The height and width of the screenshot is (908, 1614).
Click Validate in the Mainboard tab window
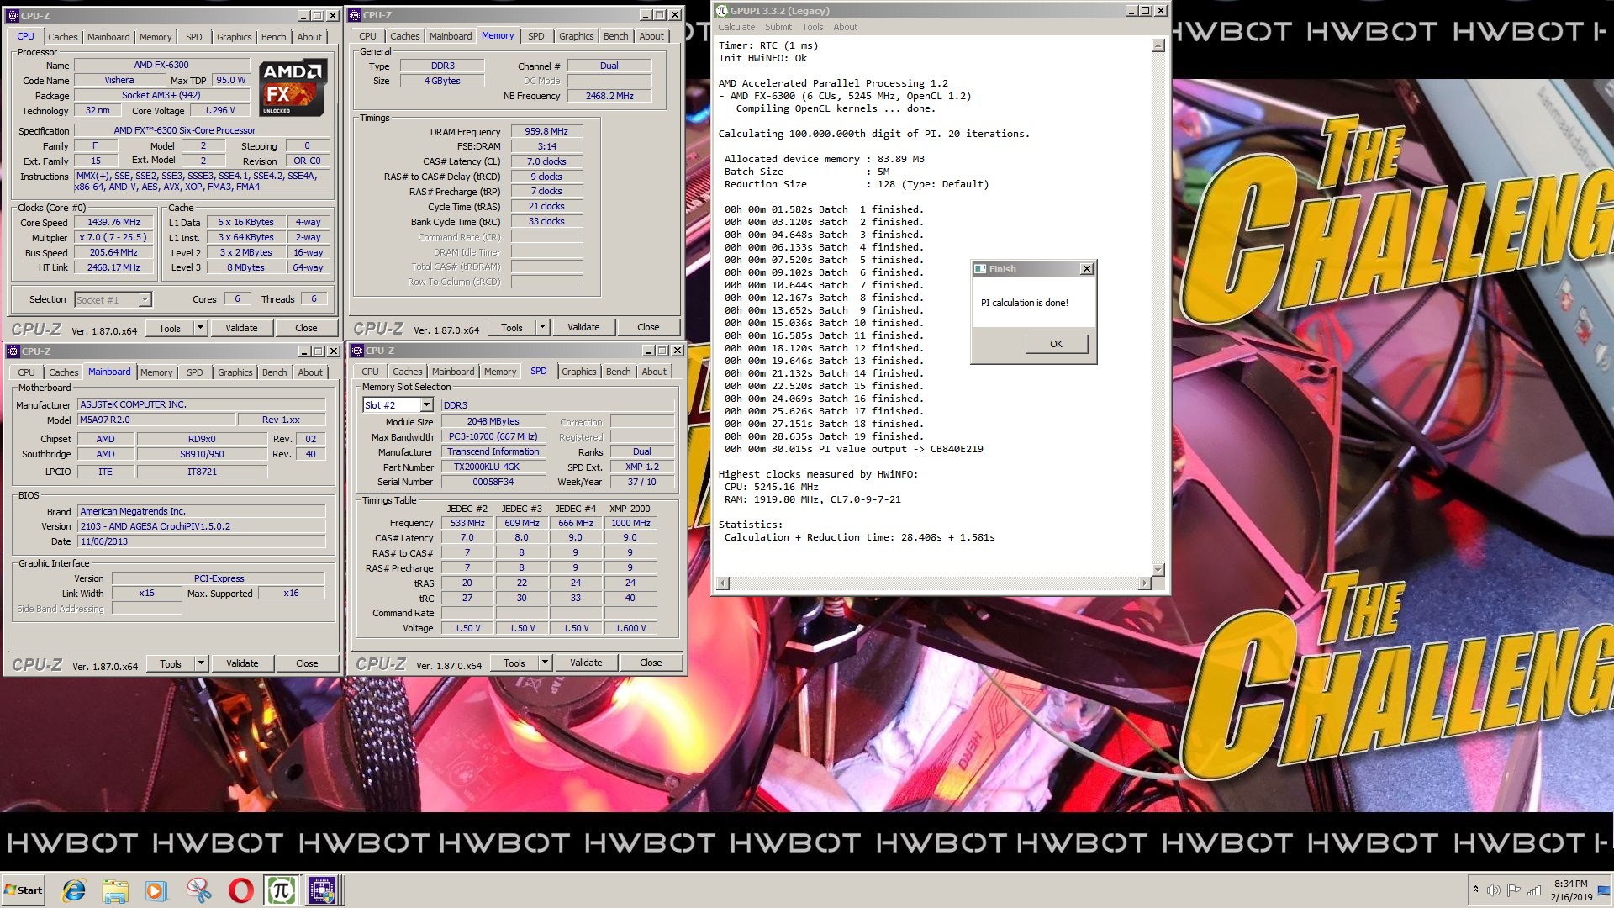click(x=242, y=663)
